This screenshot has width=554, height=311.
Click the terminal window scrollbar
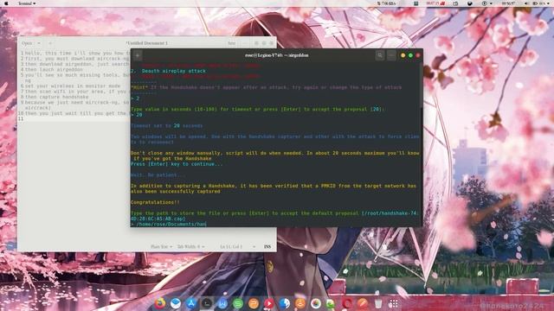[422, 85]
